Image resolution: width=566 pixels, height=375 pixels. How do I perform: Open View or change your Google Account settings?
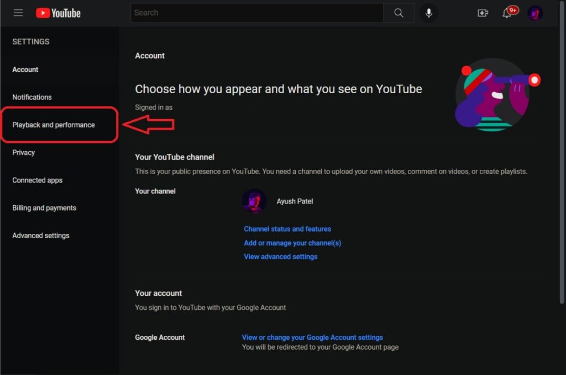(312, 337)
